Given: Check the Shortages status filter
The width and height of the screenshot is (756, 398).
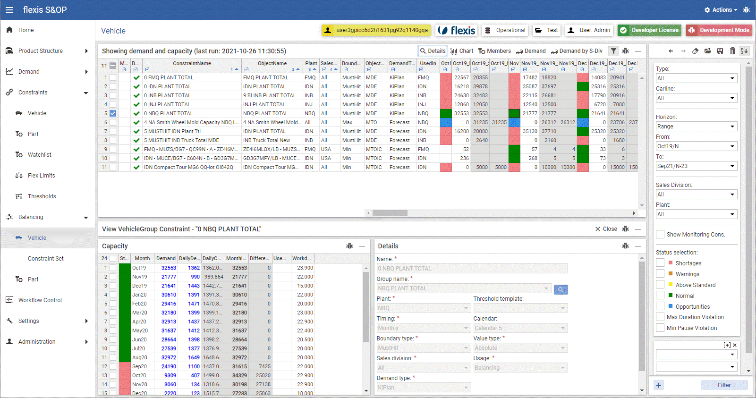Looking at the screenshot, I should tap(660, 263).
